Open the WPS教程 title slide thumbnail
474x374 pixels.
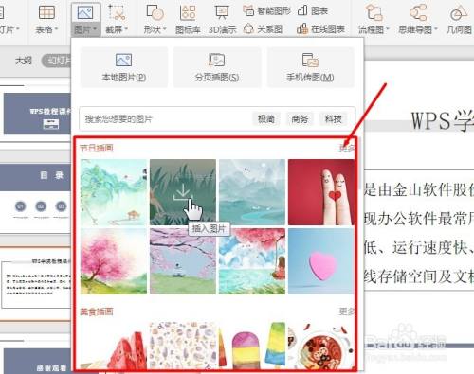[x=37, y=114]
